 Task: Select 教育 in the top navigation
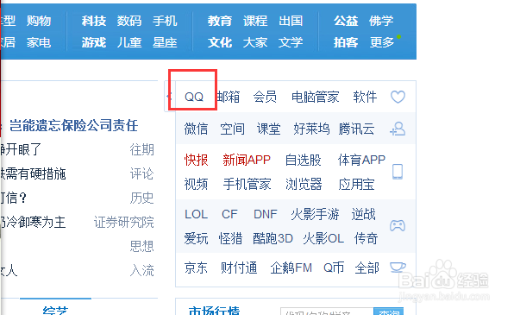tap(220, 21)
